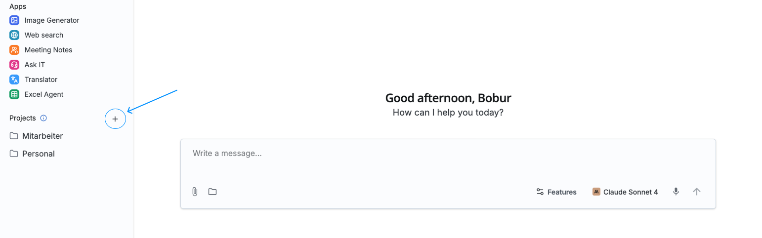Add a new project with plus button
Image resolution: width=762 pixels, height=238 pixels.
tap(115, 119)
